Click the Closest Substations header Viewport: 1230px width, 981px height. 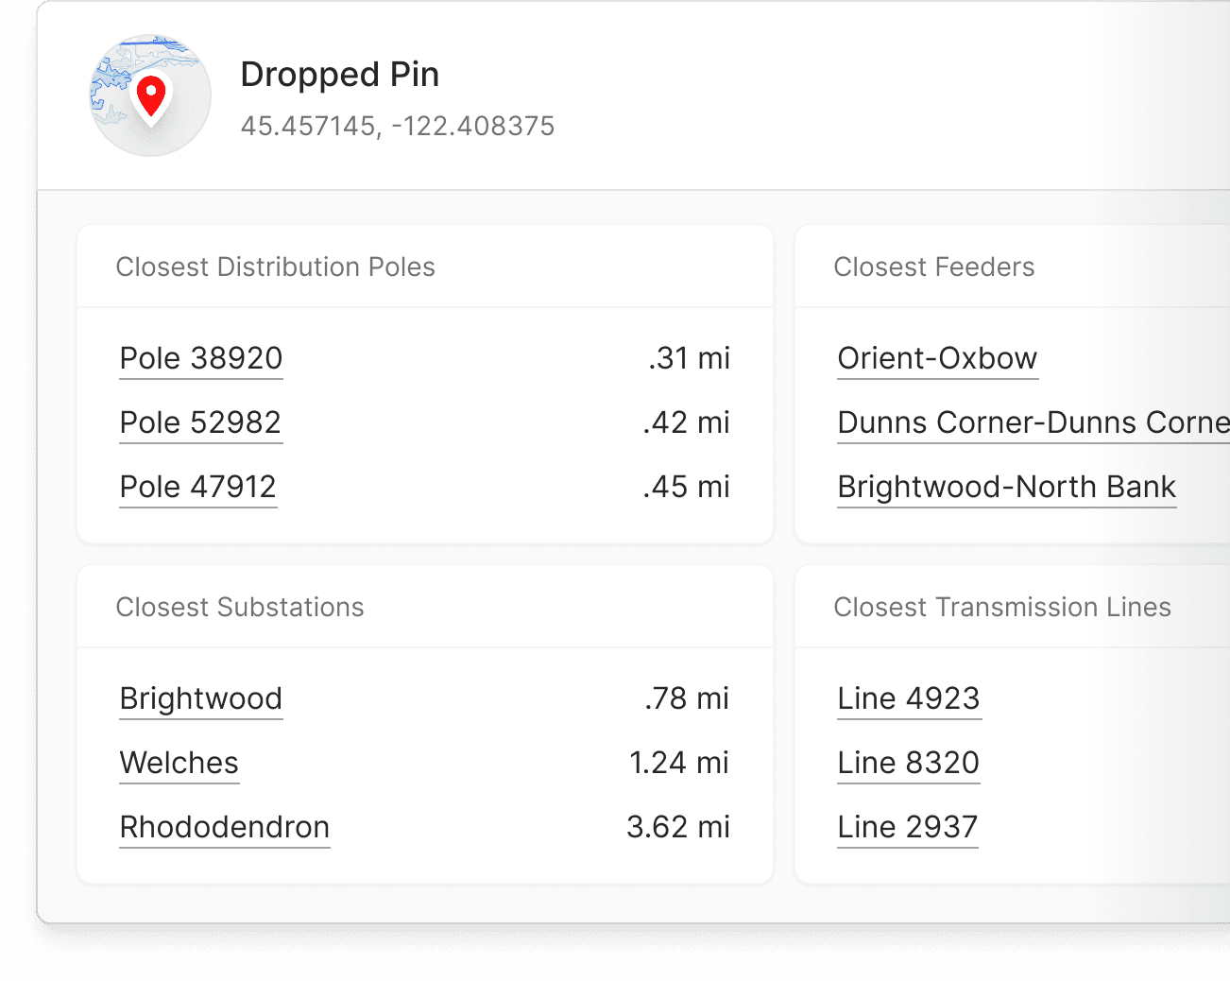240,607
